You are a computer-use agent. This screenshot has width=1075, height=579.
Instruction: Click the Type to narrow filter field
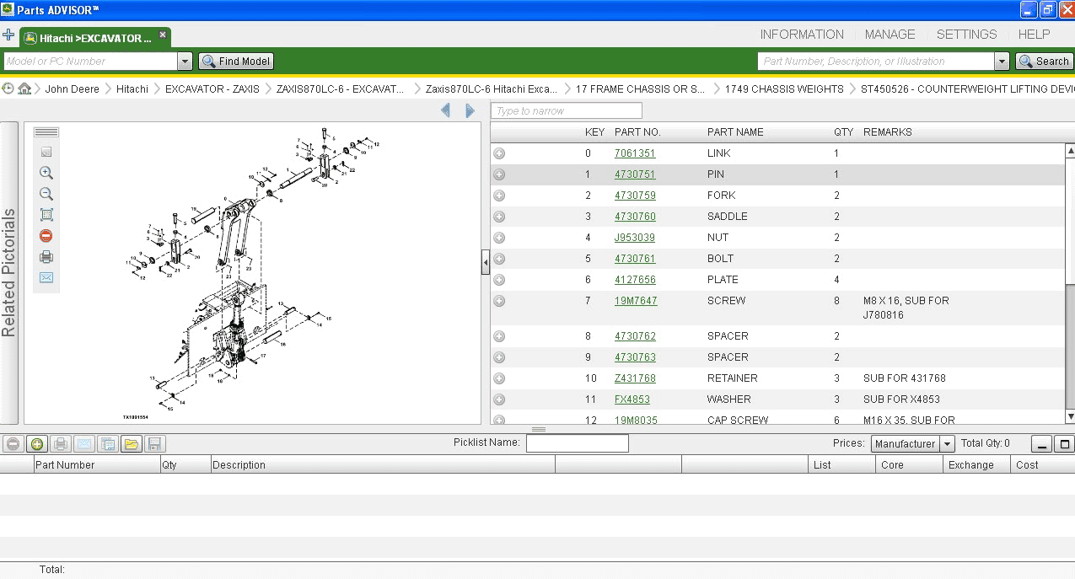tap(567, 110)
